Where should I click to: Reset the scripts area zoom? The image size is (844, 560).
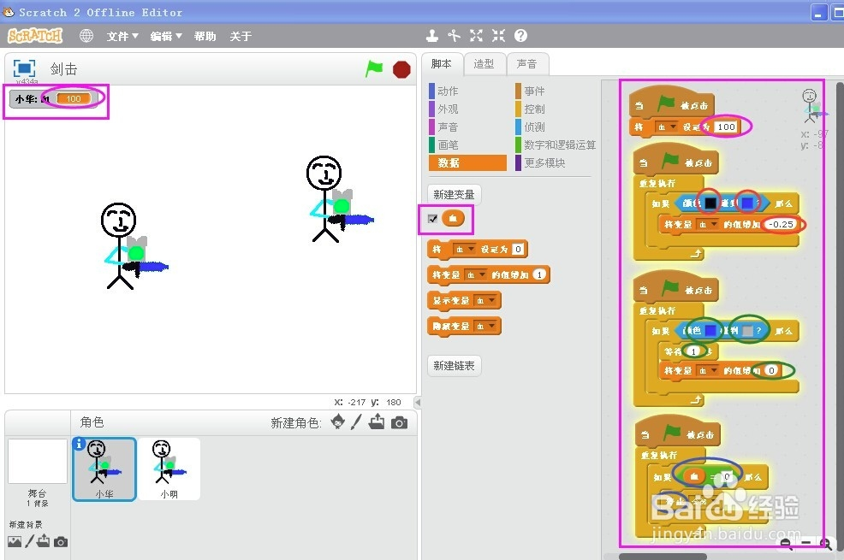(x=805, y=544)
